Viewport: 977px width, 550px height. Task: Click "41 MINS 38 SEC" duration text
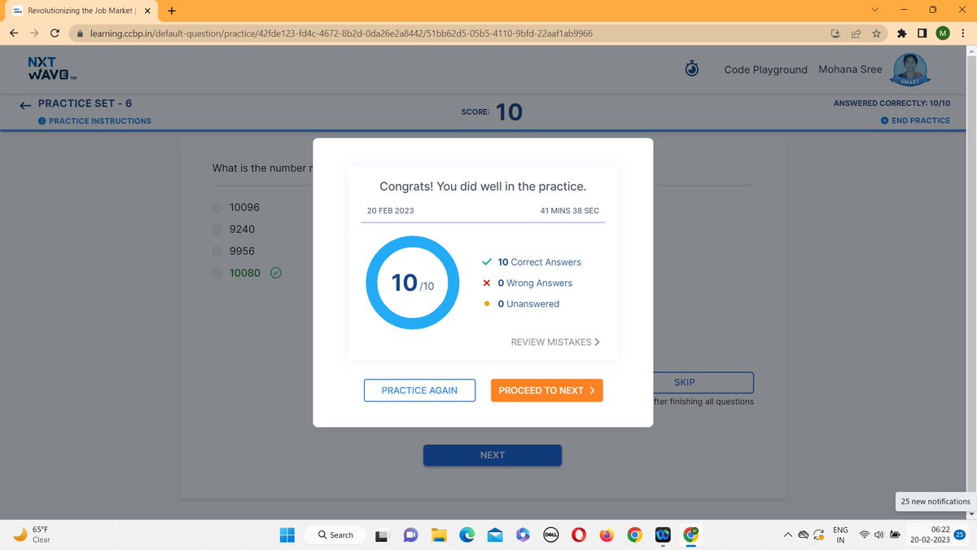(x=569, y=210)
